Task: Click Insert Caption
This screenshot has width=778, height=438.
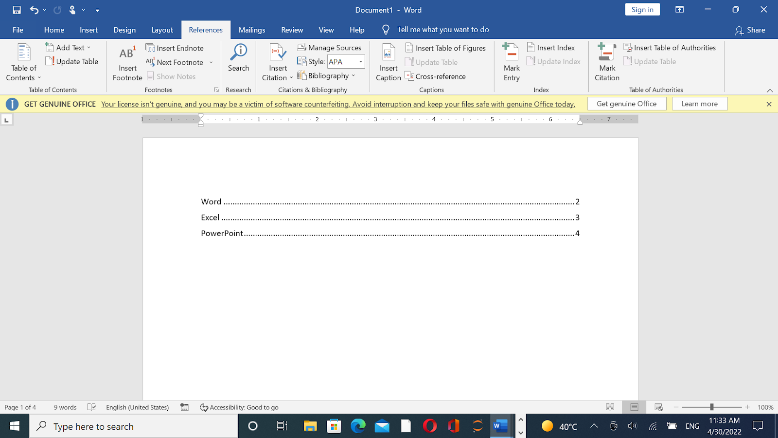Action: tap(389, 63)
